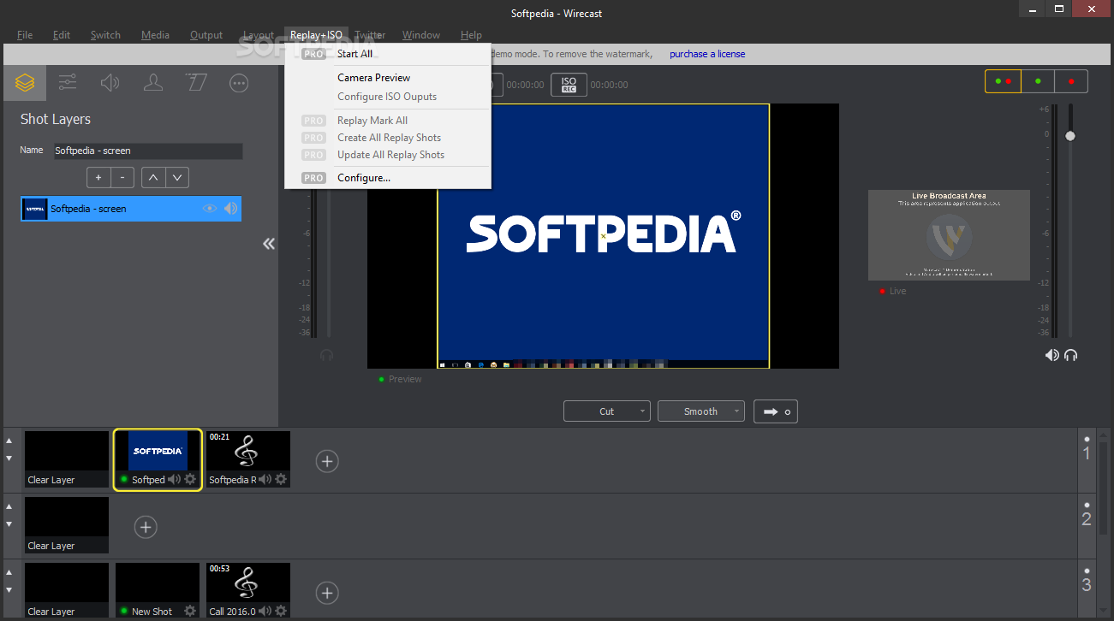Select Softpedia - screen in shot layers list
The height and width of the screenshot is (621, 1114).
pyautogui.click(x=131, y=209)
